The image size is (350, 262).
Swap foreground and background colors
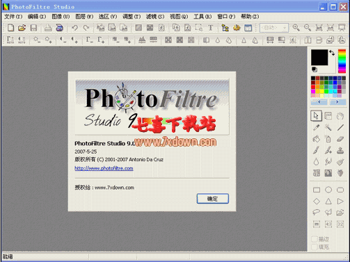pyautogui.click(x=332, y=53)
